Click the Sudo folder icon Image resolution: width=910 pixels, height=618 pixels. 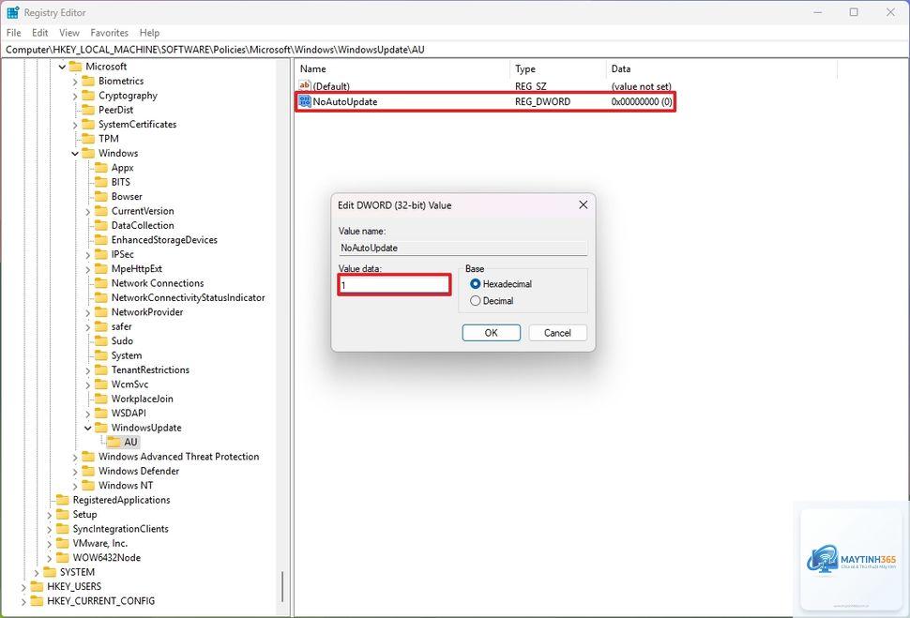click(101, 341)
